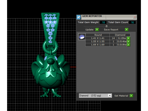Select the round gem shape thumbnail
Screen dimensions: 148x111
click(x=82, y=37)
